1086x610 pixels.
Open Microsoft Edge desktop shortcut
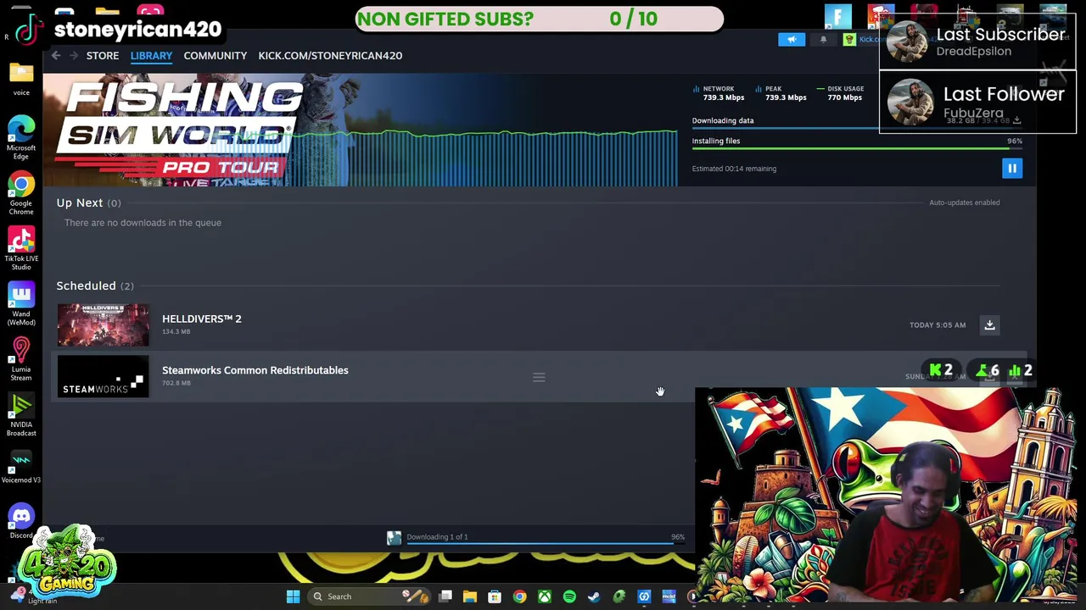pyautogui.click(x=21, y=137)
